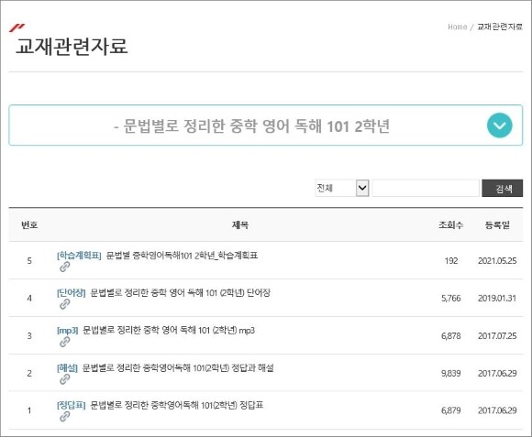
Task: Click attachment link icon for 단어장 row
Action: pos(64,304)
